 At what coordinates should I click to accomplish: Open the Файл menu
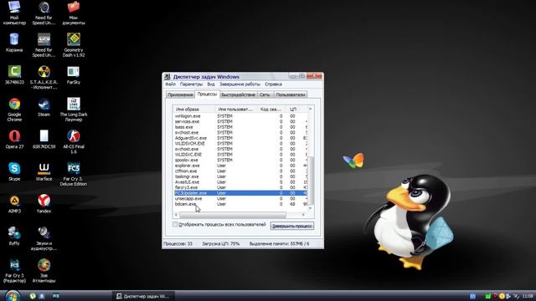(170, 84)
